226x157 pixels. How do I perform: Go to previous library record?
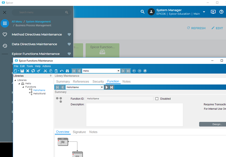coord(79,71)
